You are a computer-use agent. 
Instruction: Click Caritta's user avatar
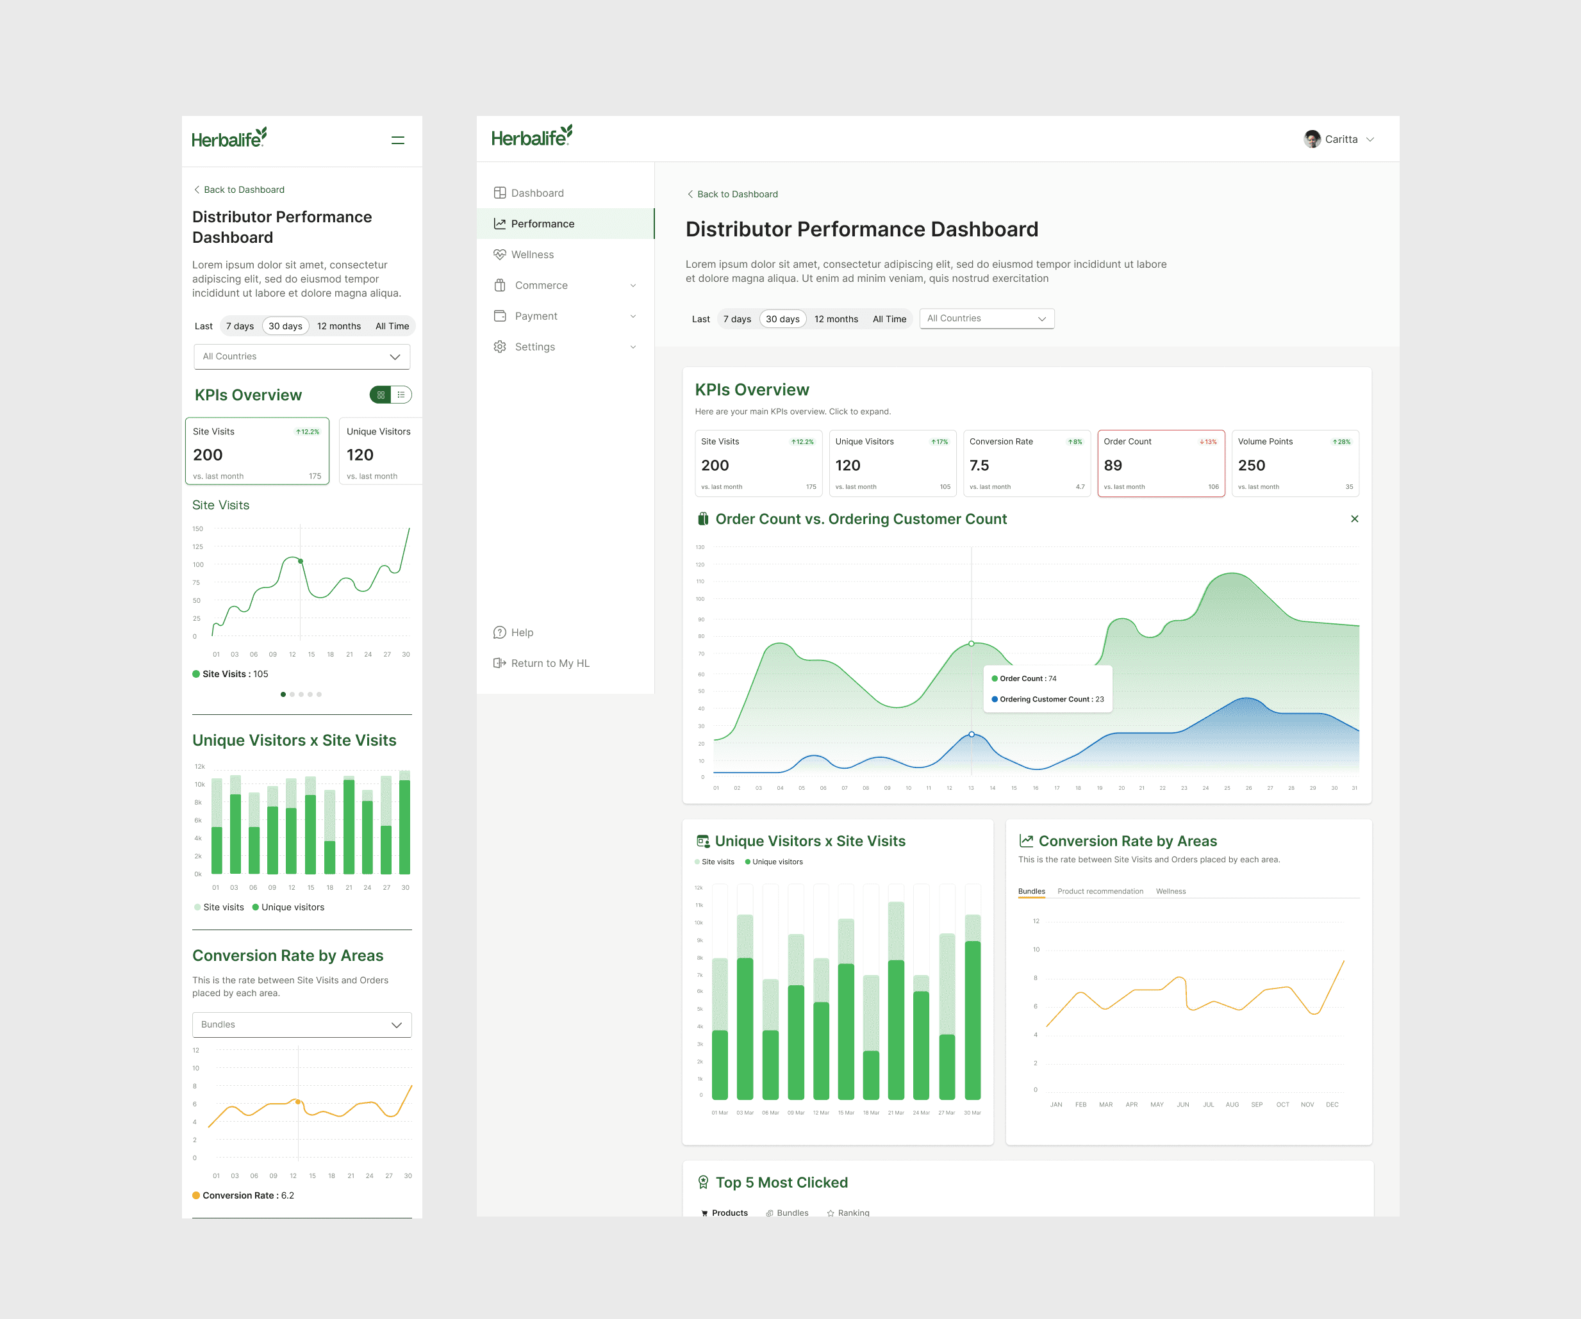coord(1312,139)
